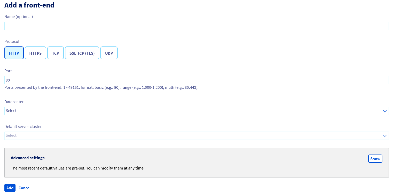393x194 pixels.
Task: Submit the front-end with the Add button
Action: [10, 188]
